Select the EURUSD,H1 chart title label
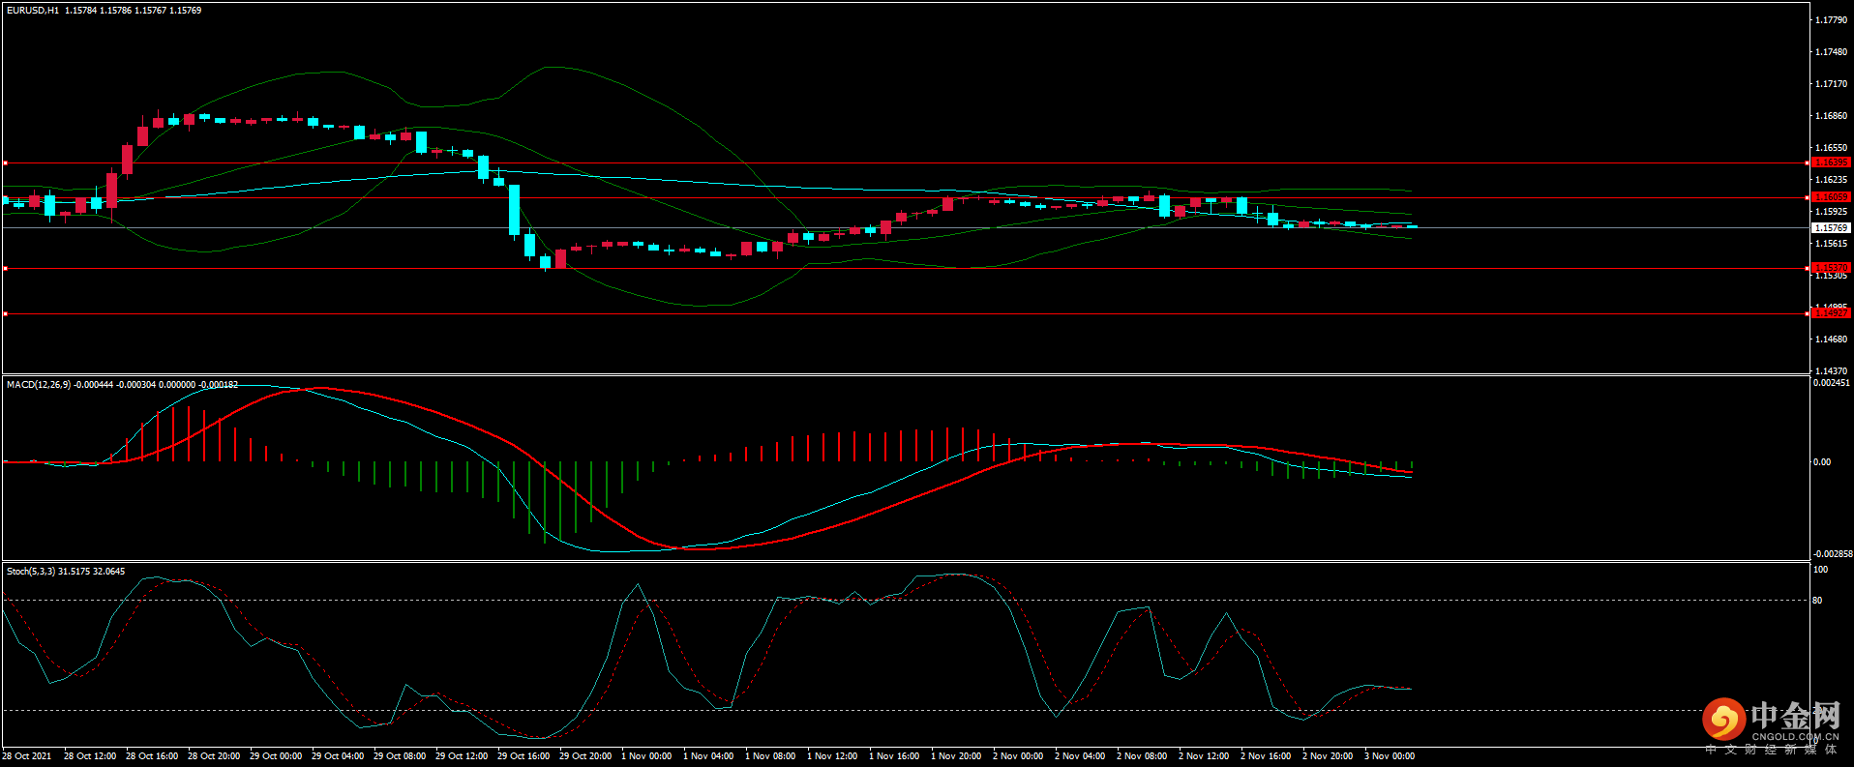The width and height of the screenshot is (1854, 767). coord(33,11)
